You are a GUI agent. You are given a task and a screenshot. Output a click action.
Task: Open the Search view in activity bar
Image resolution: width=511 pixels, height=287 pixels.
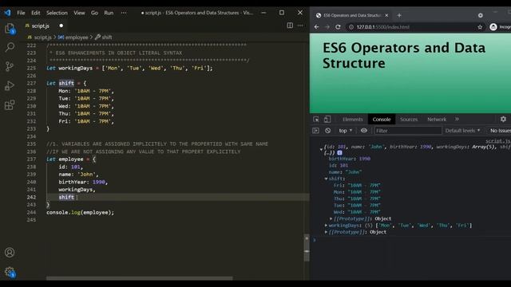(10, 48)
